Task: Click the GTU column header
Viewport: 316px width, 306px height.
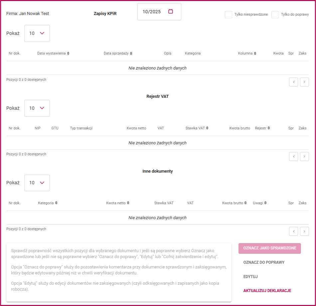Action: tap(55, 128)
